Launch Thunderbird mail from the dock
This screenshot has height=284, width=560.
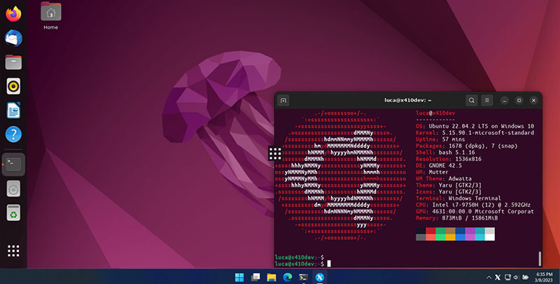(x=13, y=38)
